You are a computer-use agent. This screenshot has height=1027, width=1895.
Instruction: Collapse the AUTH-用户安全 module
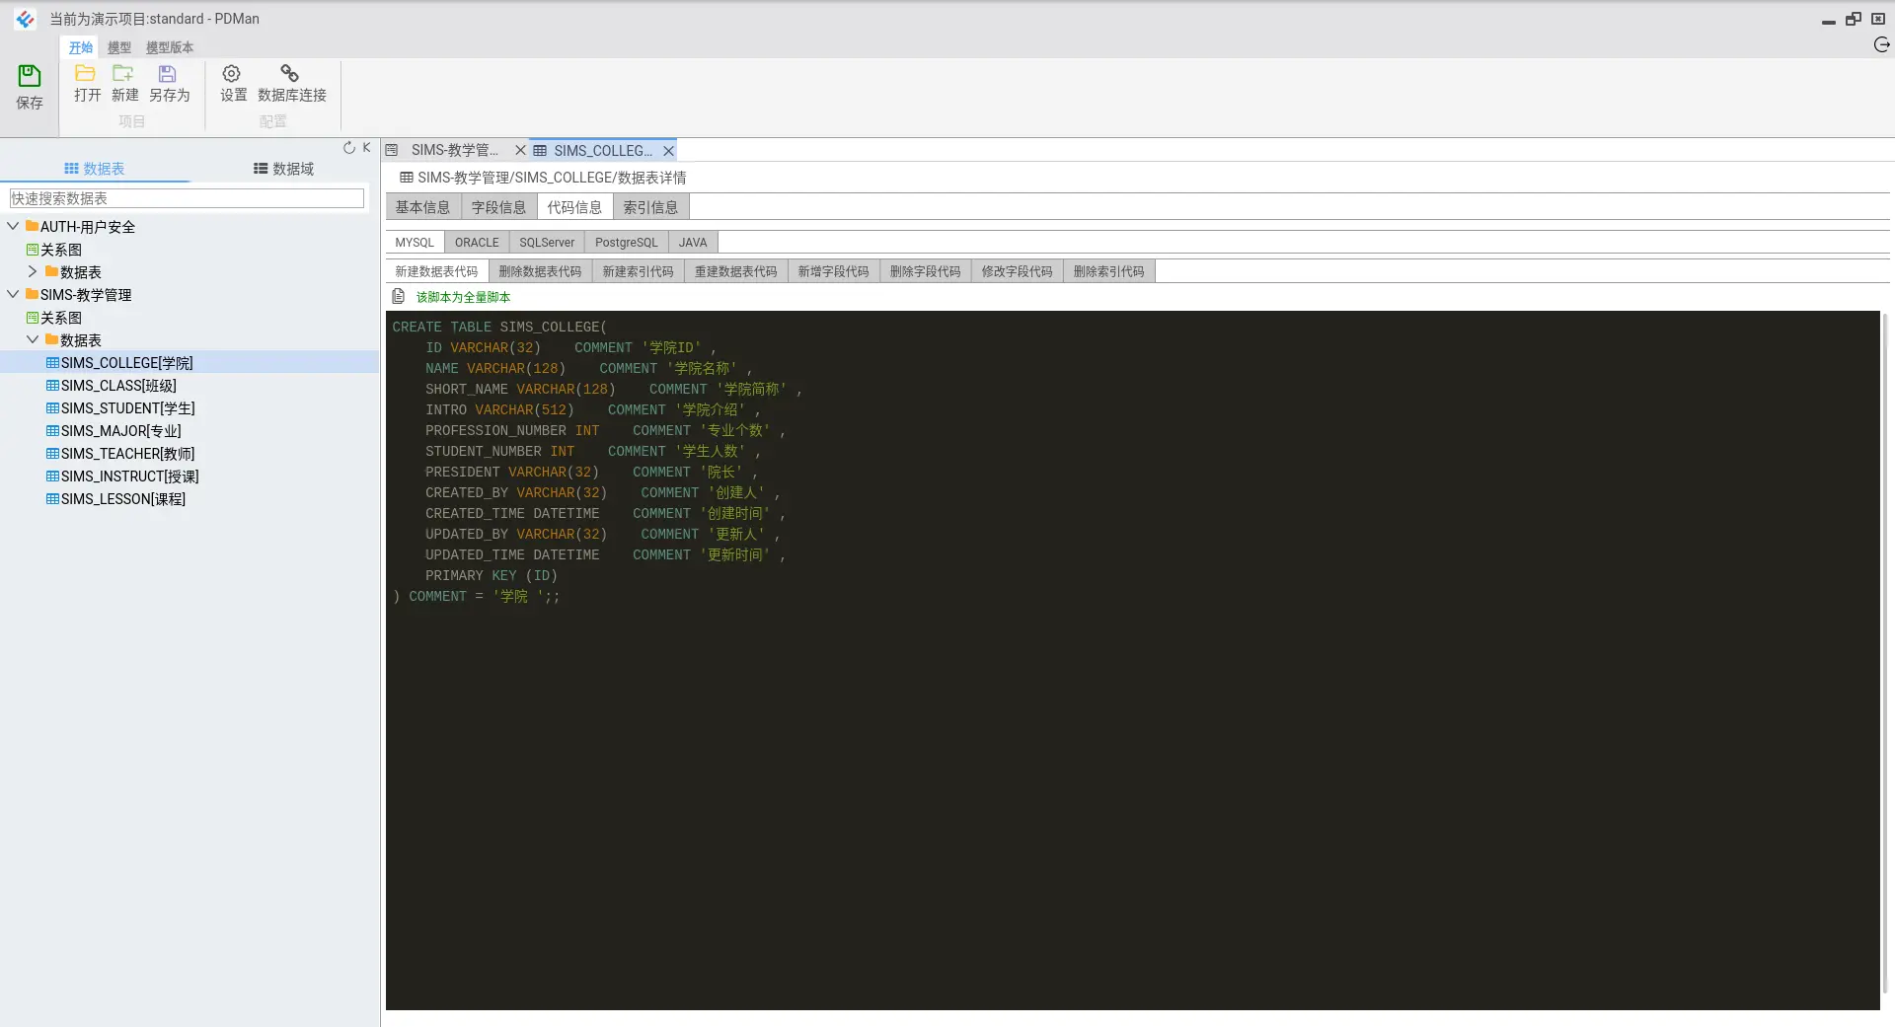pos(13,226)
